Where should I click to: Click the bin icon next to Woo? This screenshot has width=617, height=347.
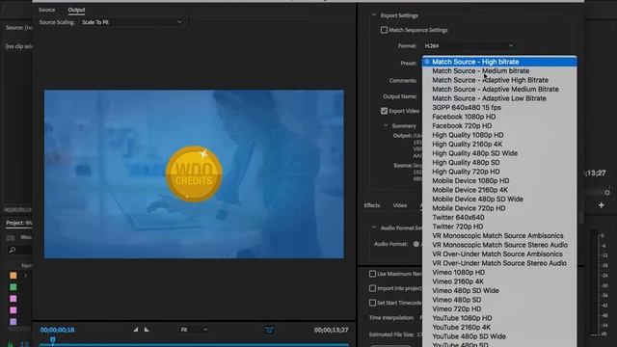(x=11, y=238)
